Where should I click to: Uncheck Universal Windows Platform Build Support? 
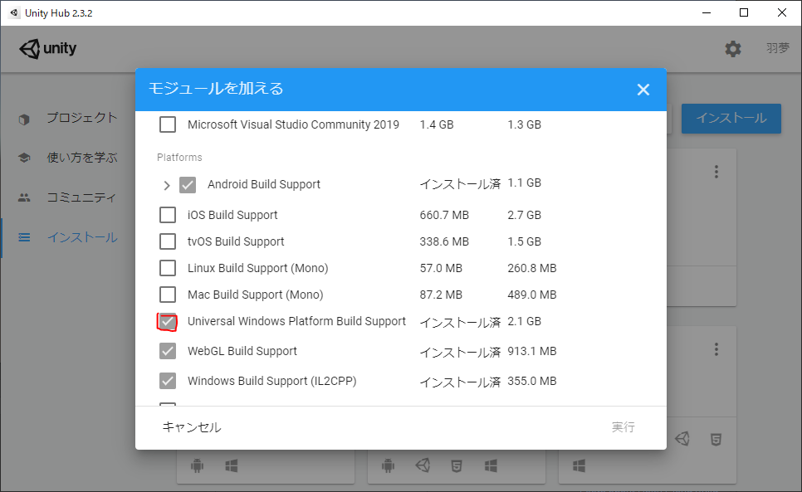tap(167, 322)
